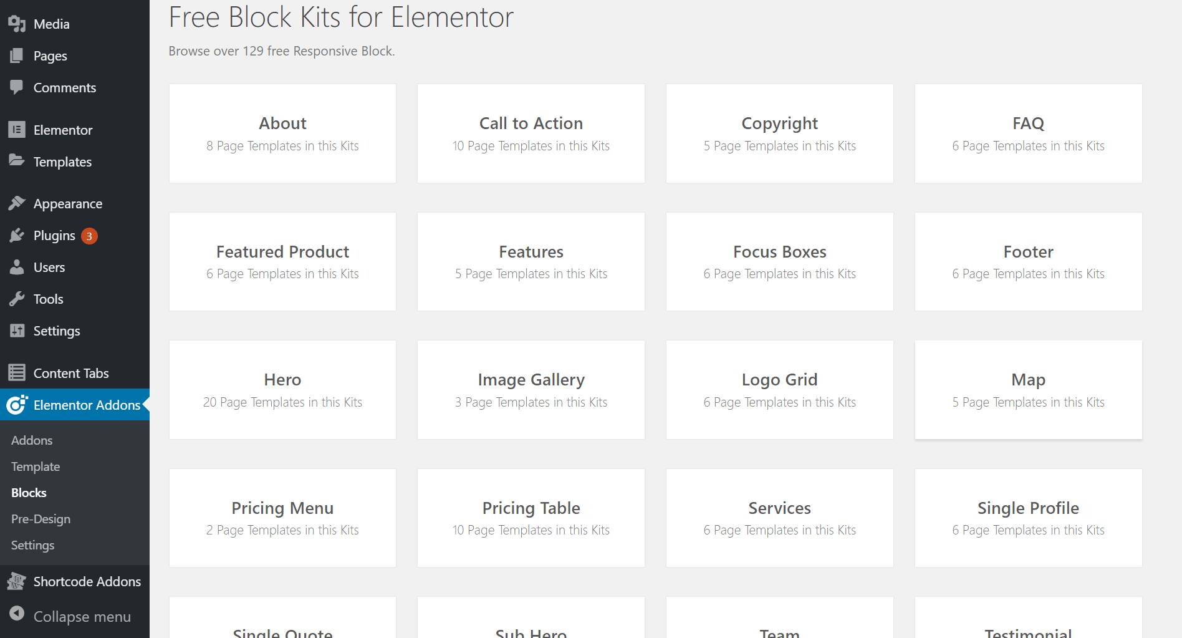The width and height of the screenshot is (1182, 638).
Task: Click the Shortcode Addons icon
Action: pos(17,581)
